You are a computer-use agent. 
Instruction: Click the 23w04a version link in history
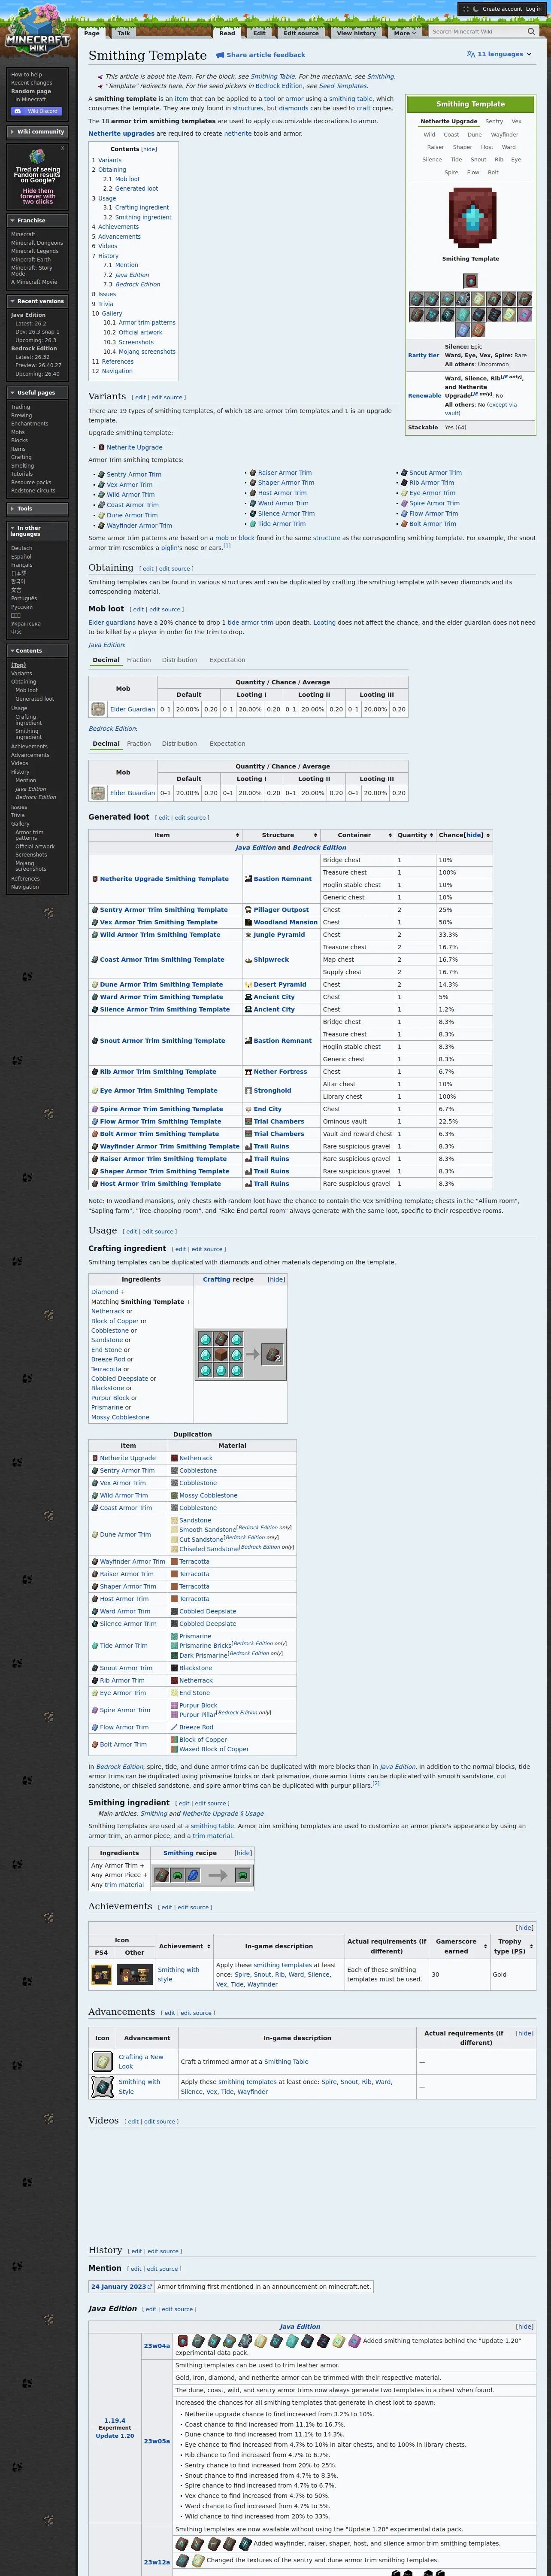coord(157,2345)
